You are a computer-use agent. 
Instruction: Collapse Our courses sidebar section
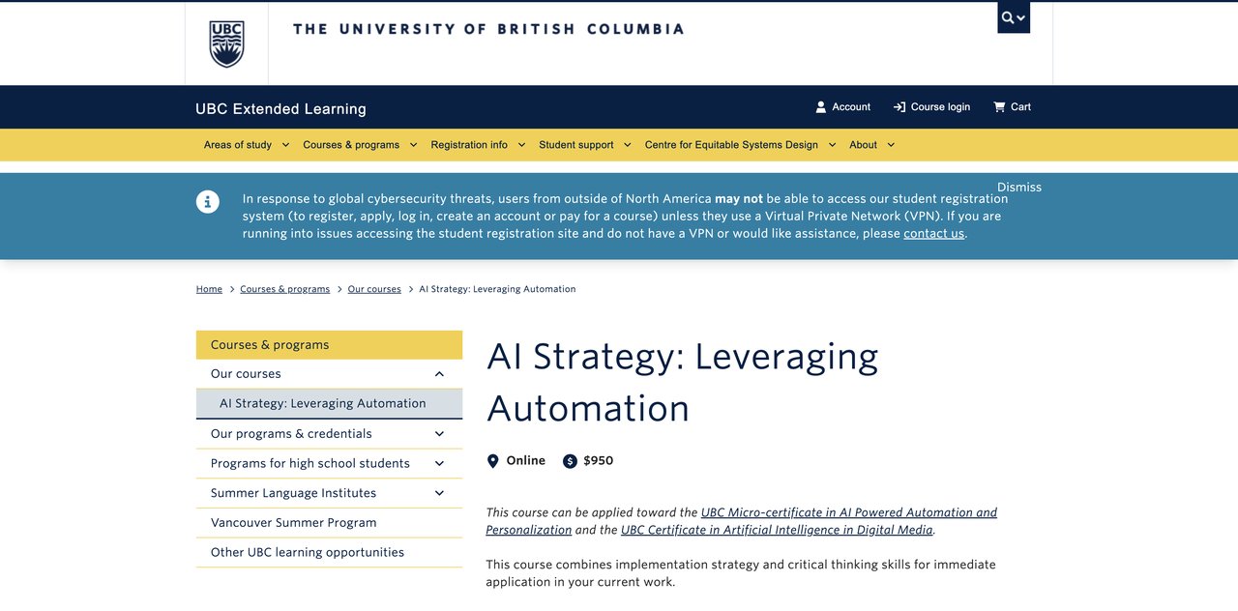439,374
